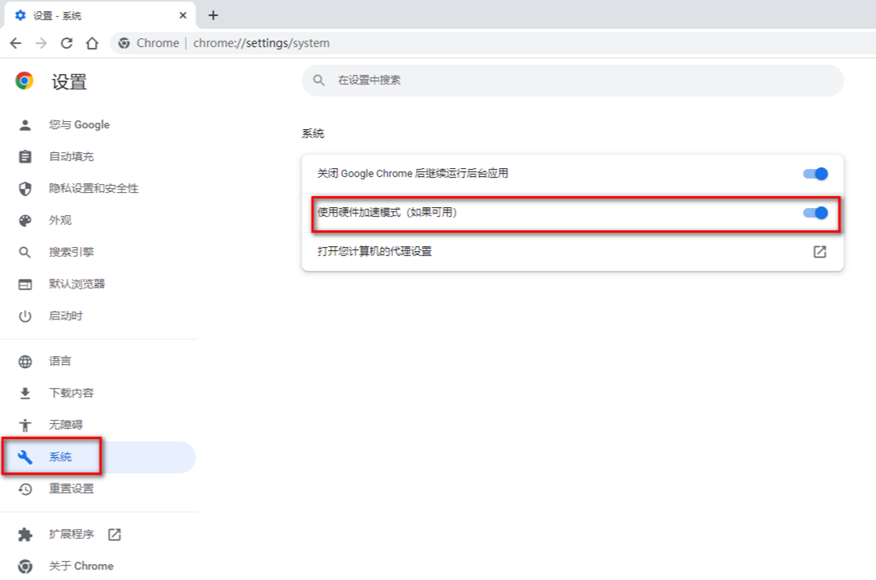Open 重置设置 section
The width and height of the screenshot is (876, 580).
click(x=71, y=488)
